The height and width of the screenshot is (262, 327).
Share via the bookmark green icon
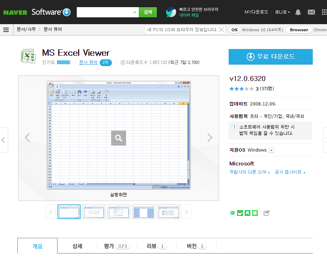coord(247,213)
